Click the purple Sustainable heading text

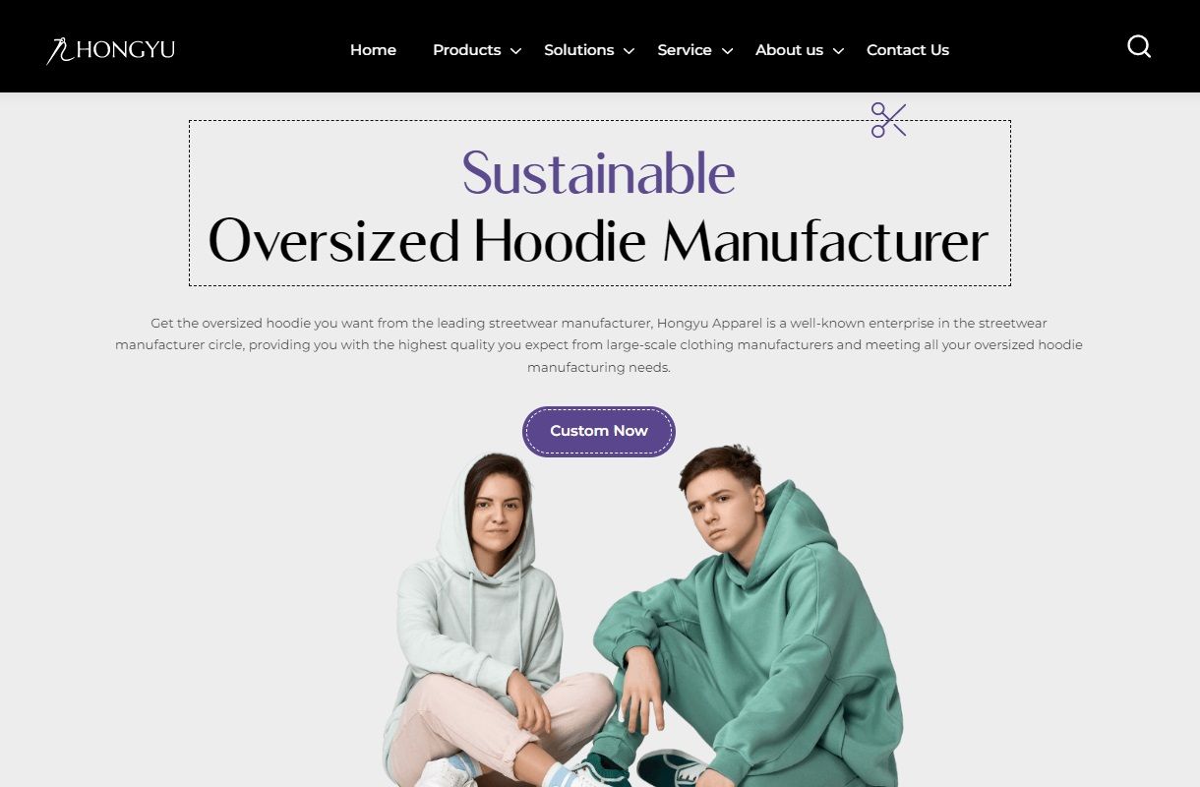[x=599, y=172]
